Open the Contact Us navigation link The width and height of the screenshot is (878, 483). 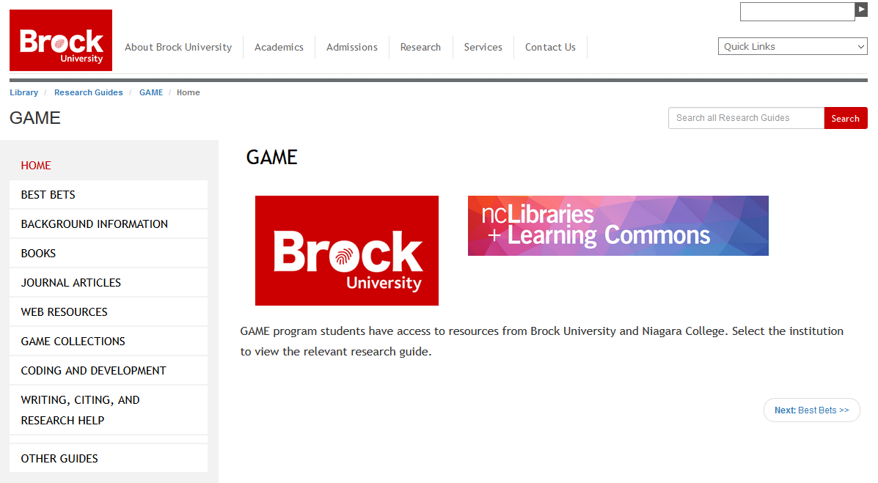click(550, 47)
